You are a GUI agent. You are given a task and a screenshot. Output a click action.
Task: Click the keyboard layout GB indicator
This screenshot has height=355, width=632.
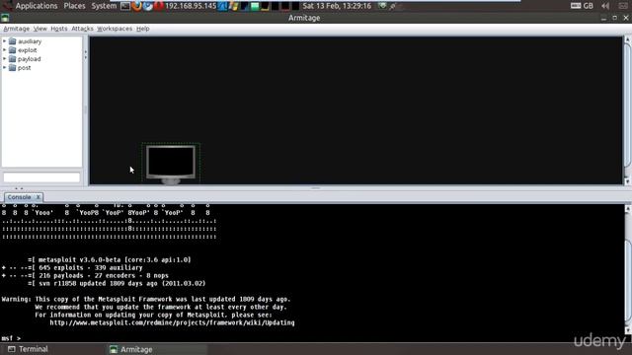(x=582, y=6)
